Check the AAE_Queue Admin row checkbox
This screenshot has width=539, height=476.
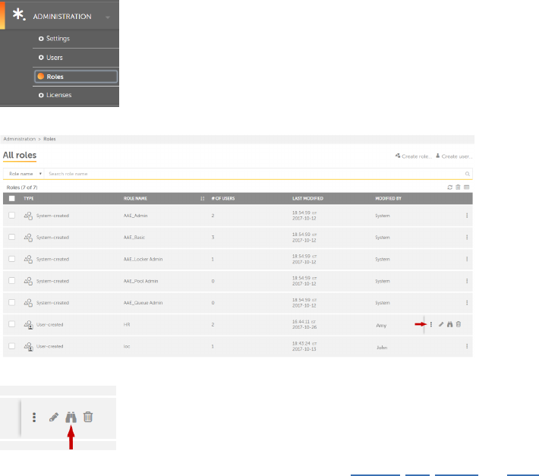click(12, 302)
